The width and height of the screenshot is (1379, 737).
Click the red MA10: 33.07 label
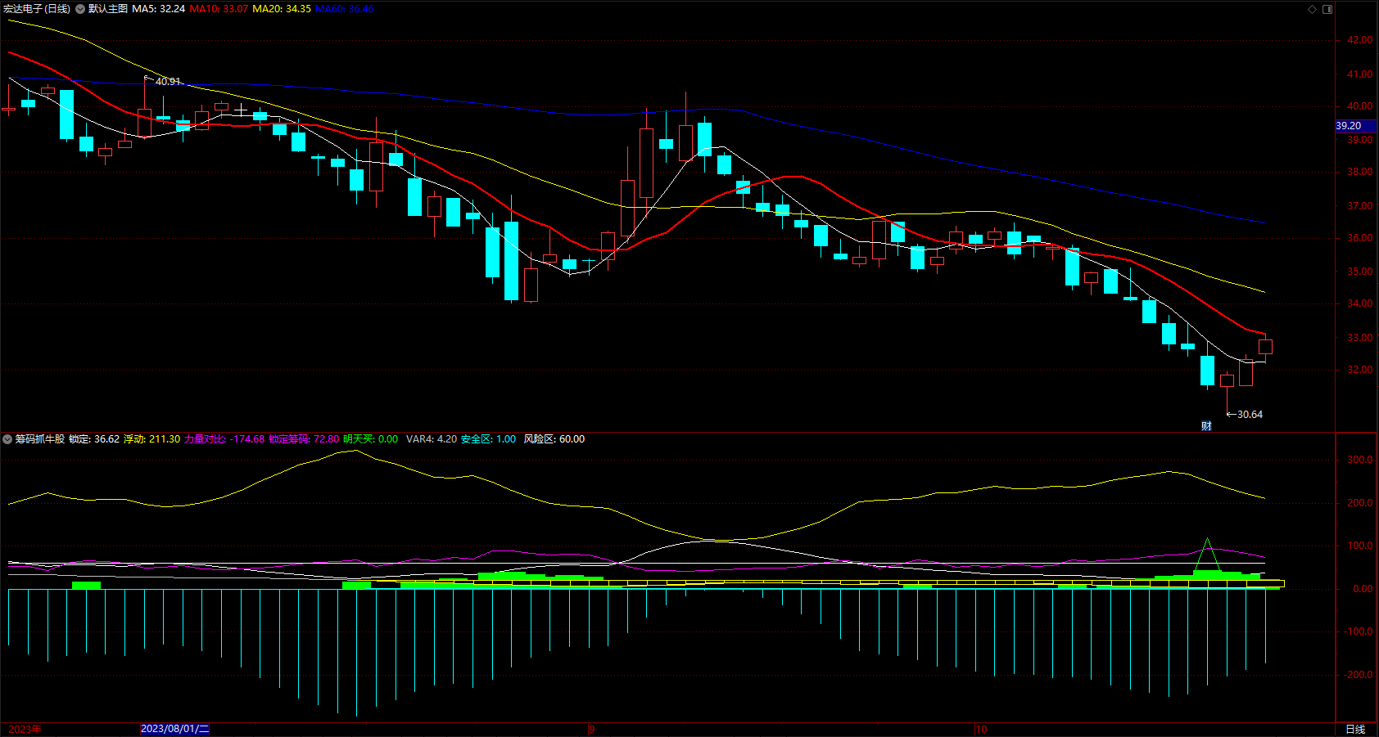(219, 9)
